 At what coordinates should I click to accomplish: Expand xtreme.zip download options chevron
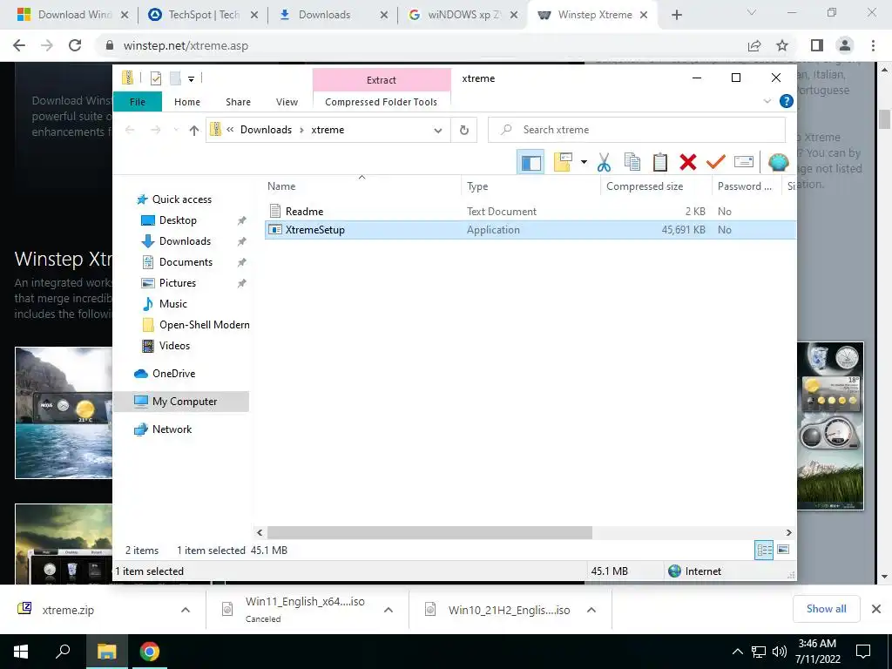[185, 610]
